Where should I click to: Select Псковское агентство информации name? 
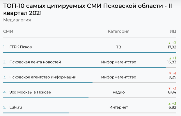tap(43, 77)
